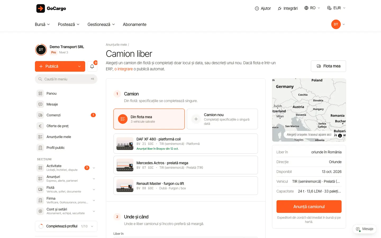Screen dimensions: 381x238
Task: Open Profil public in sidebar
Action: [x=66, y=148]
